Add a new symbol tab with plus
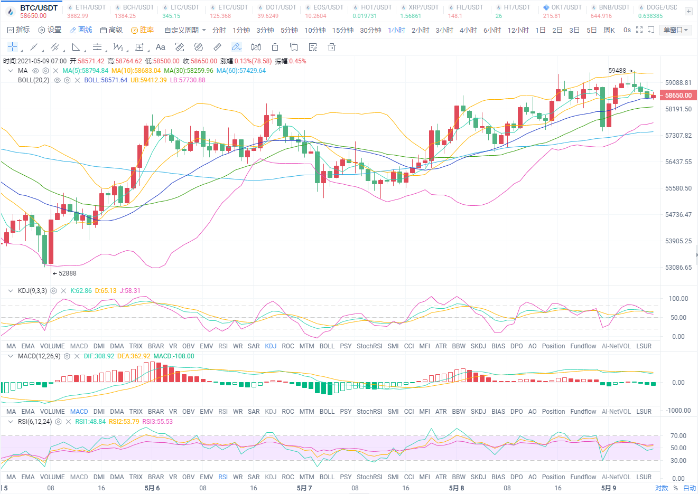 [x=688, y=11]
